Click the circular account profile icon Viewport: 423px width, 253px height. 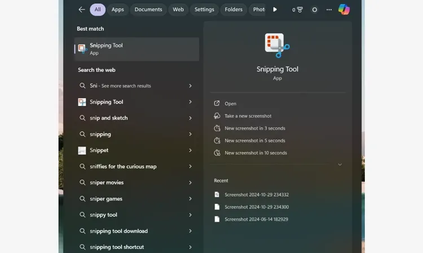tap(315, 10)
